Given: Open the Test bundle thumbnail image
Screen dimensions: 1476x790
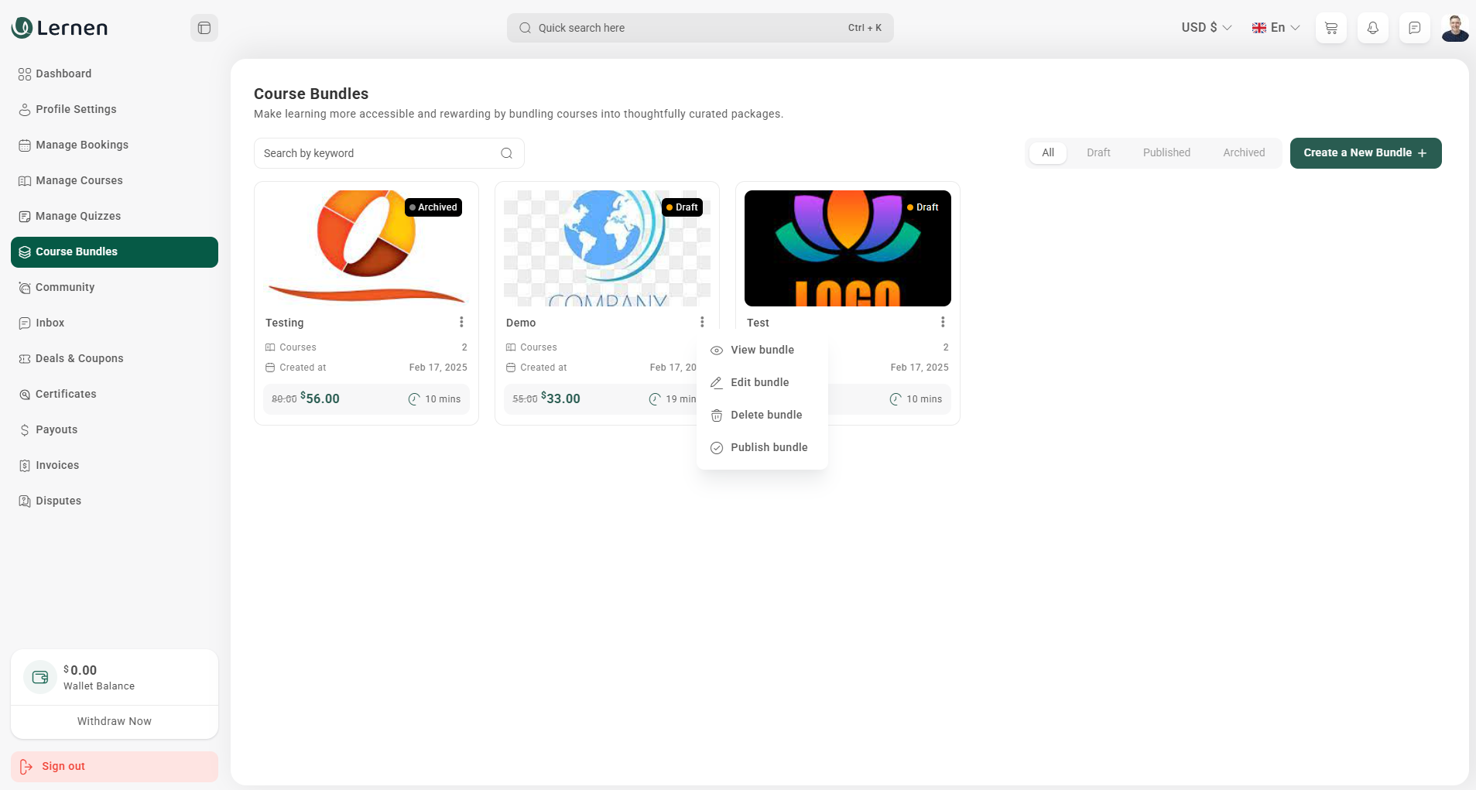Looking at the screenshot, I should pos(847,248).
